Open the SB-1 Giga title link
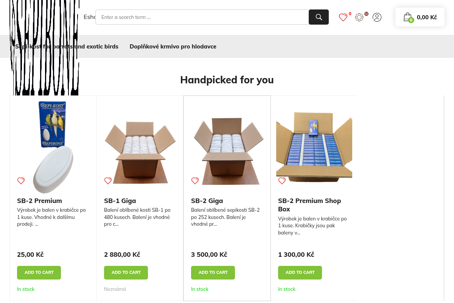Screen dimensions: 454x303 tap(120, 201)
